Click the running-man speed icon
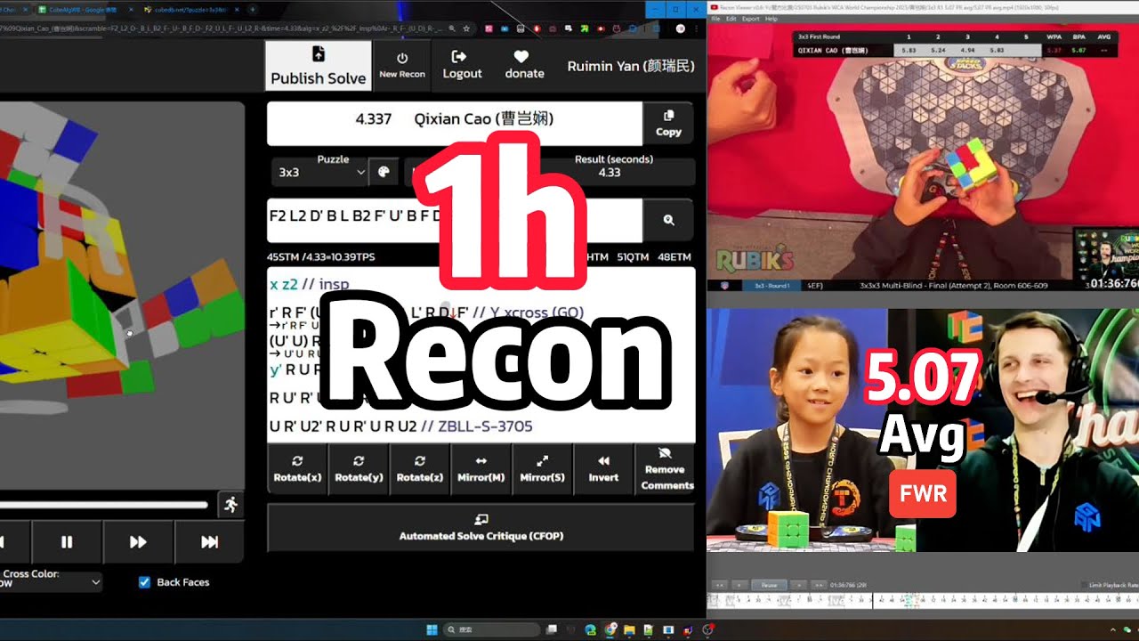 (231, 505)
